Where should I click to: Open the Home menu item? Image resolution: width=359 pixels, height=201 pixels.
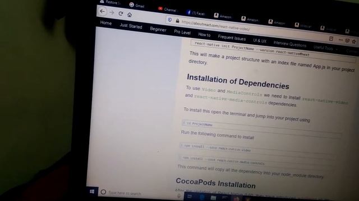click(106, 23)
